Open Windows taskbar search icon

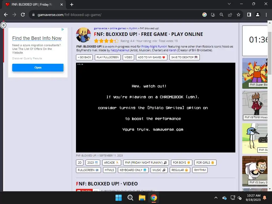point(130,198)
